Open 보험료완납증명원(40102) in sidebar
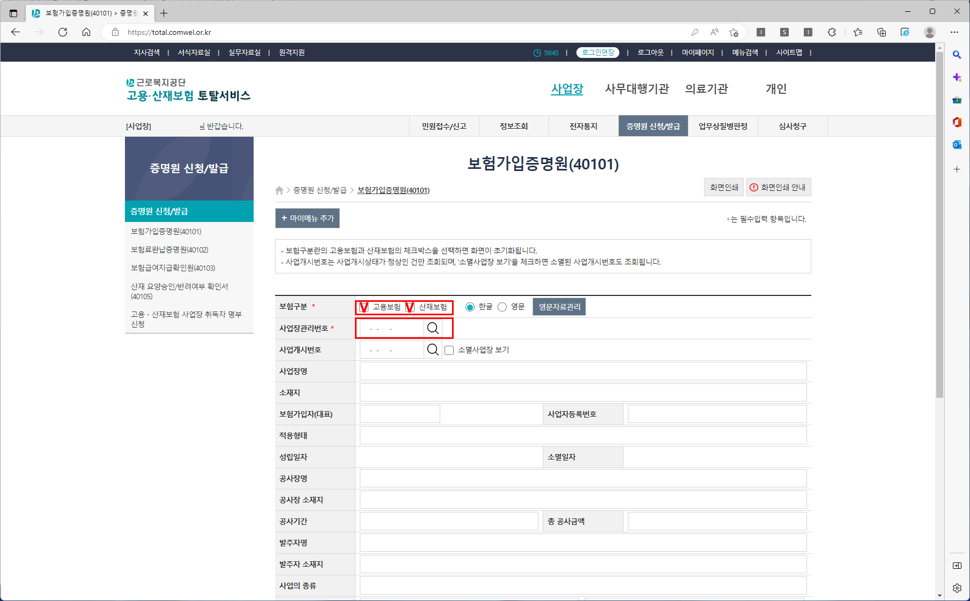 169,250
